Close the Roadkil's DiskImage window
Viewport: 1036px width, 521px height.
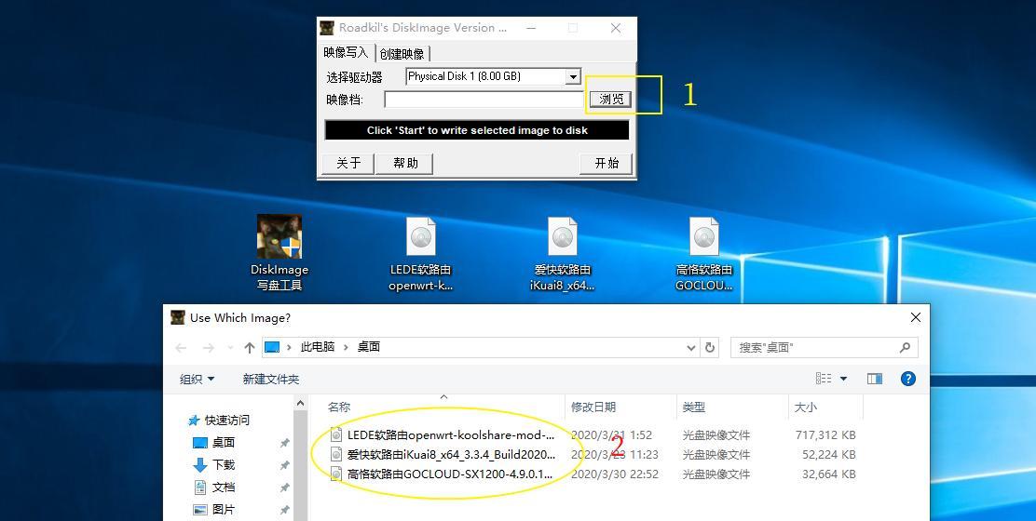[616, 28]
